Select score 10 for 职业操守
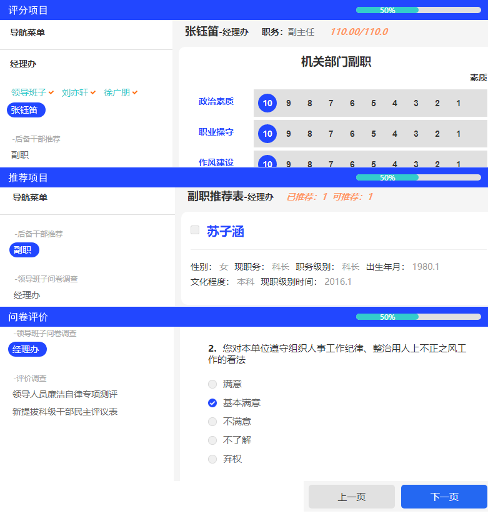Viewport: 488px width, 516px height. 267,134
